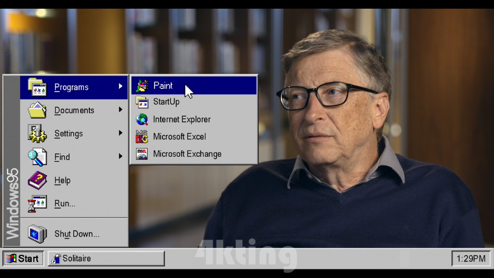The width and height of the screenshot is (494, 278).
Task: Click the MSN icon beside Microsoft Exchange
Action: 142,154
